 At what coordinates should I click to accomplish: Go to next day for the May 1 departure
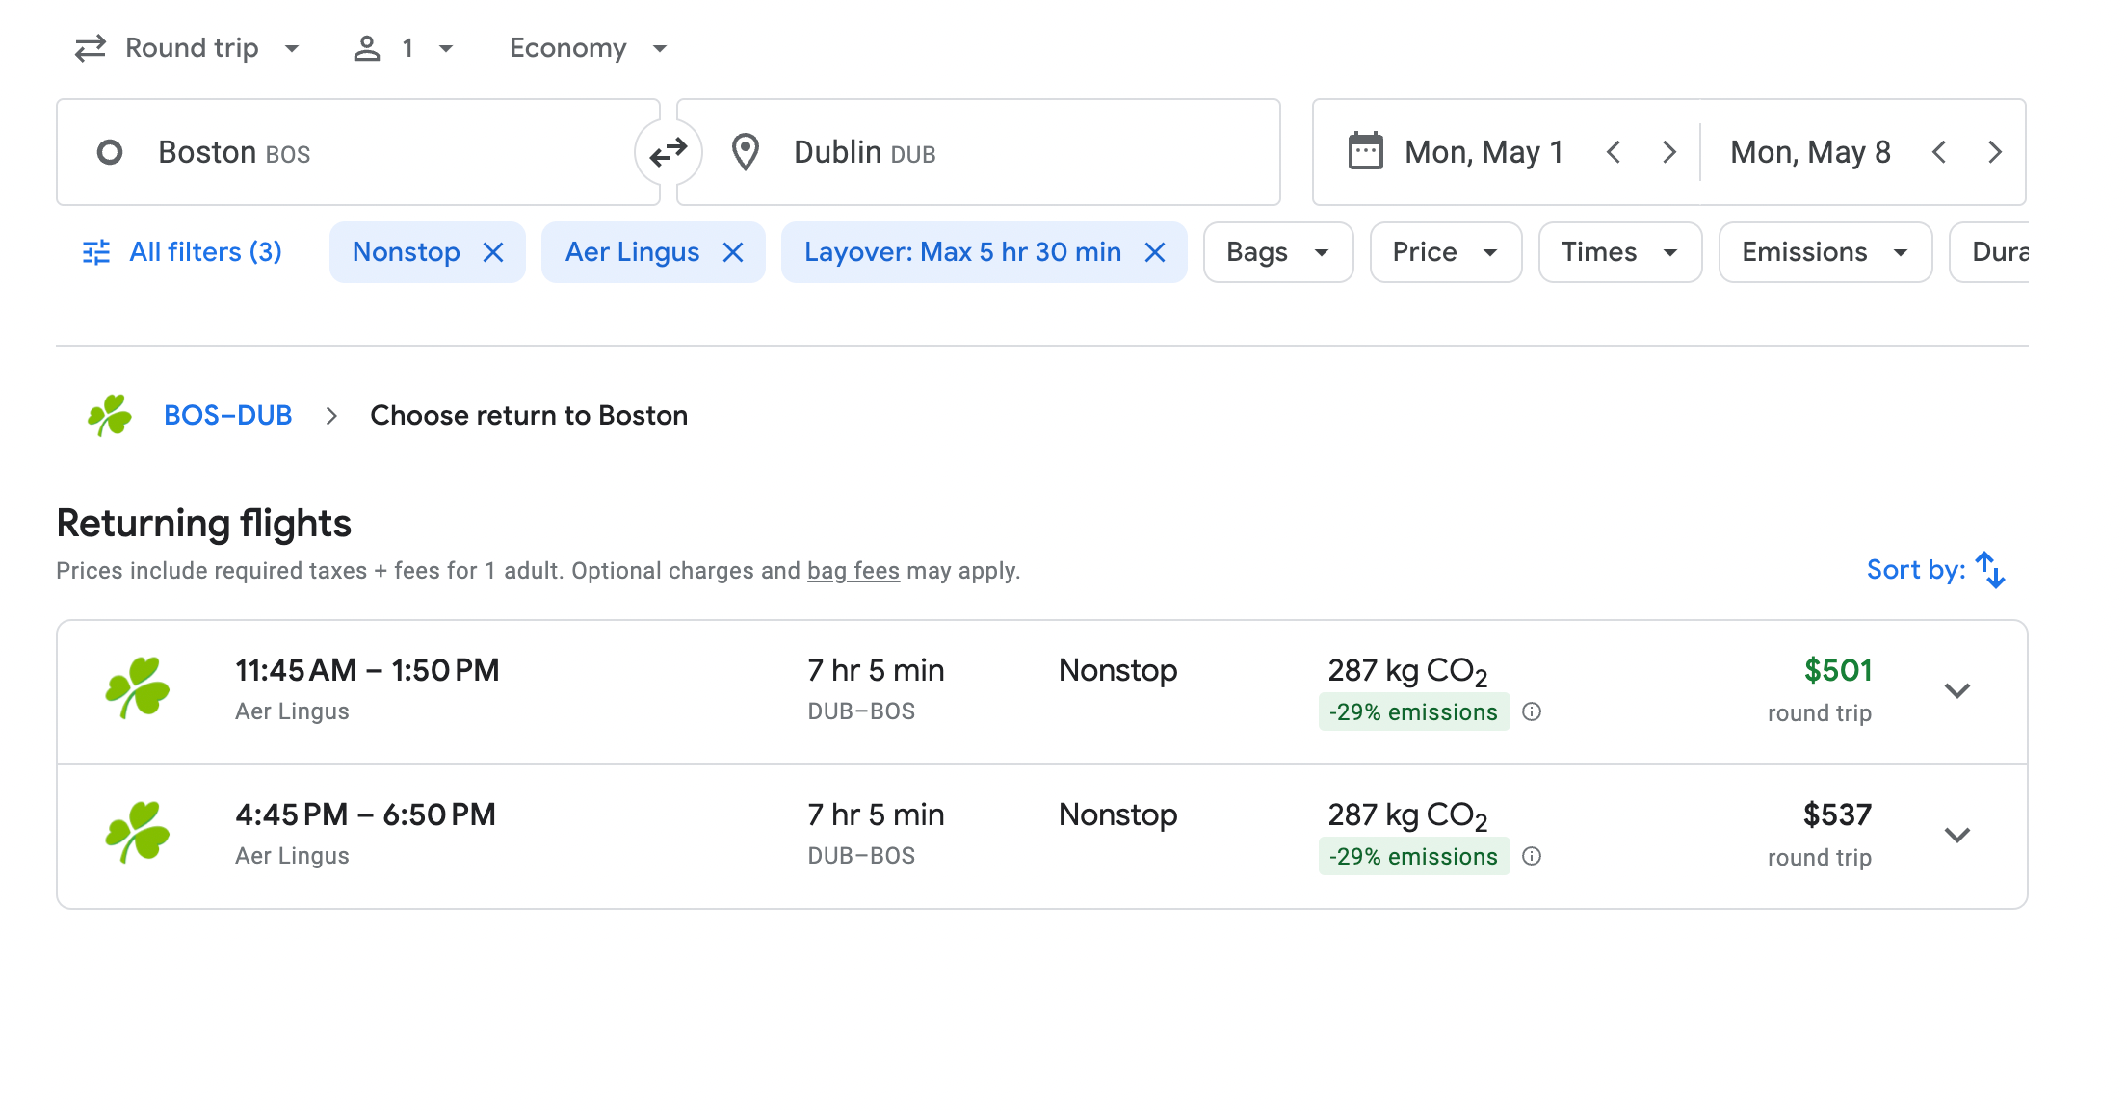(1669, 152)
